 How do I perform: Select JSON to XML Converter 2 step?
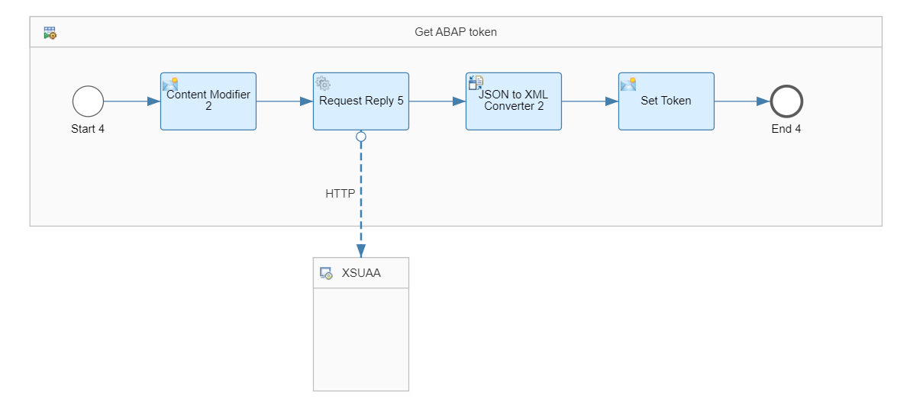514,101
